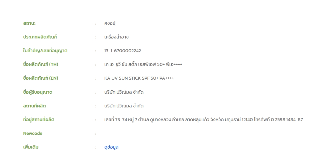Select the สถานที่ผลิต company name value
Screen dimensions: 320x168
point(124,106)
